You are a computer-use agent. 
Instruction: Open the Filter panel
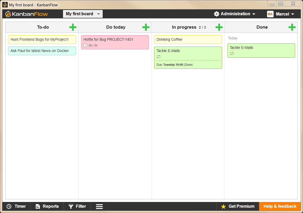77,206
